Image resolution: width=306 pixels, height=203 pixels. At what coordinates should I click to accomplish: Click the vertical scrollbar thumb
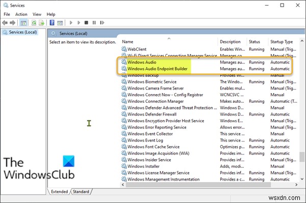coord(302,157)
